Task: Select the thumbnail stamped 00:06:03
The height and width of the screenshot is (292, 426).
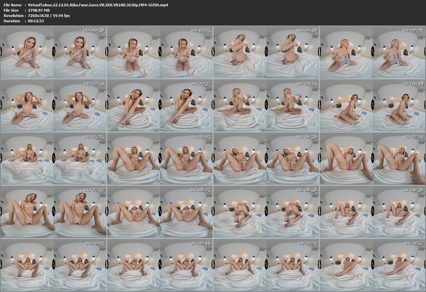Action: click(160, 159)
